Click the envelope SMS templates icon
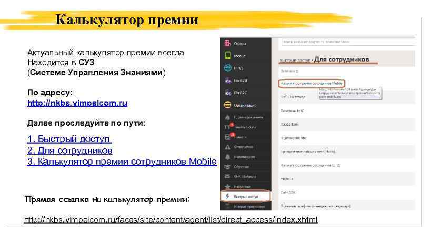 pos(227,177)
